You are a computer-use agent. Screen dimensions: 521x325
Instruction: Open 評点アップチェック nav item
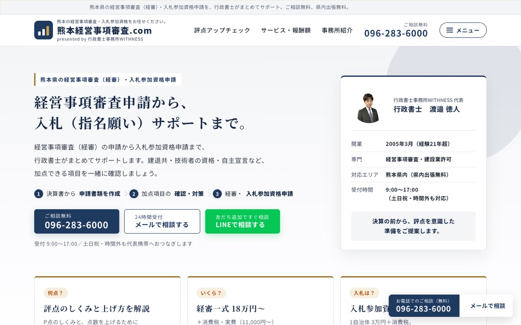[x=222, y=30]
